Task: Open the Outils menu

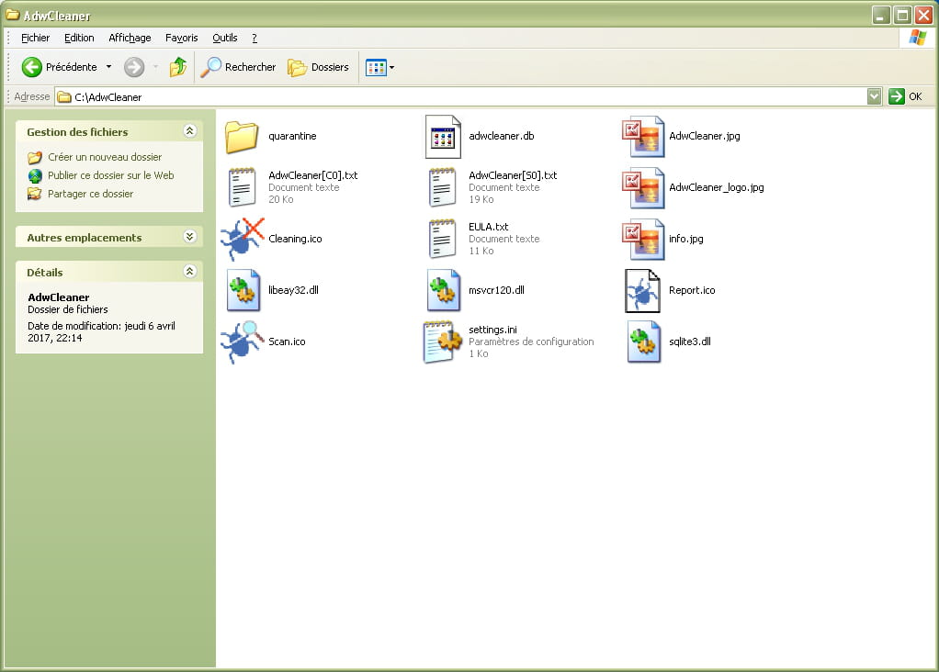Action: pos(224,38)
